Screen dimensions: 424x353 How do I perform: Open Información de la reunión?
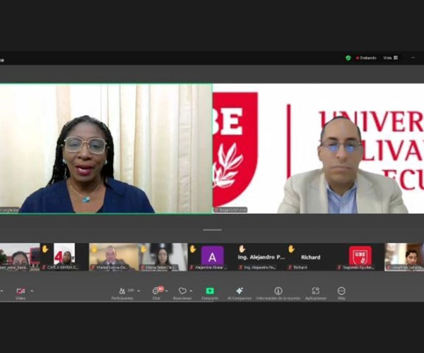278,293
